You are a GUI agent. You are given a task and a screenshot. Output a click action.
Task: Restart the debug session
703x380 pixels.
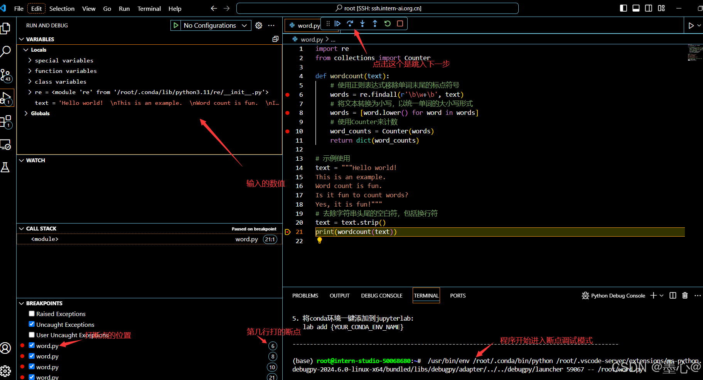[x=387, y=24]
